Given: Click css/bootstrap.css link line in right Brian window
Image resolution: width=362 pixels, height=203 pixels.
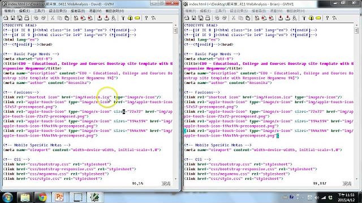Looking at the screenshot, I should 238,164.
